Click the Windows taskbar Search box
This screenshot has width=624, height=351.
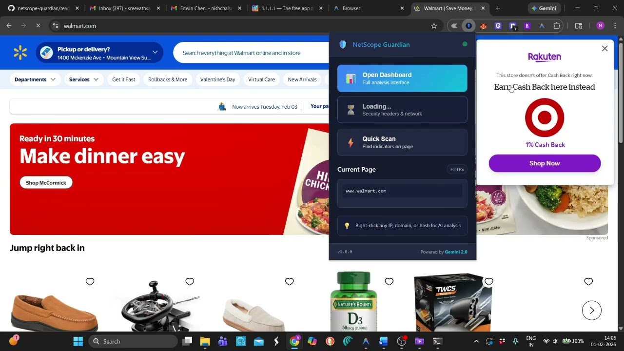point(133,341)
